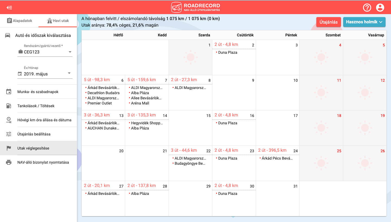Open the Hasznos holmik dropdown
This screenshot has width=391, height=222.
tap(364, 22)
